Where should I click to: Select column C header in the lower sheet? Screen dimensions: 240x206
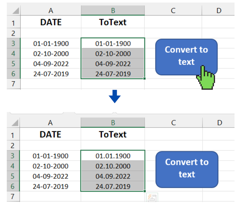click(173, 123)
